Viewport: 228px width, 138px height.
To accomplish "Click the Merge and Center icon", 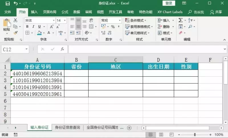I will click(91, 26).
